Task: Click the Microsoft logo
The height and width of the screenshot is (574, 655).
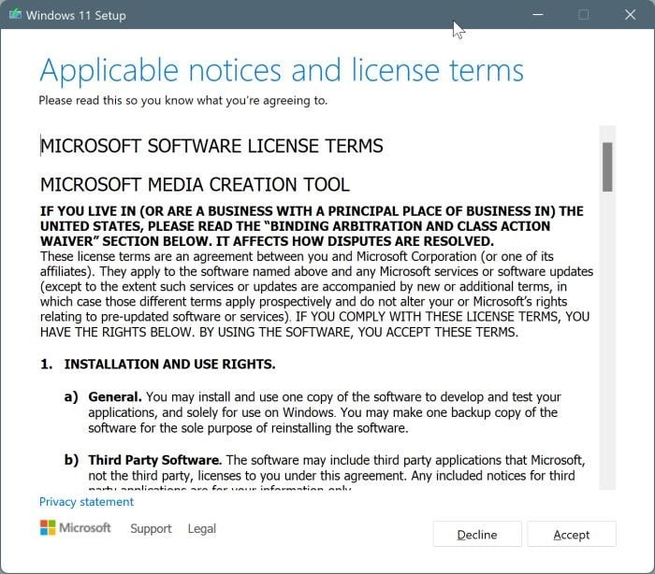Action: pyautogui.click(x=76, y=527)
